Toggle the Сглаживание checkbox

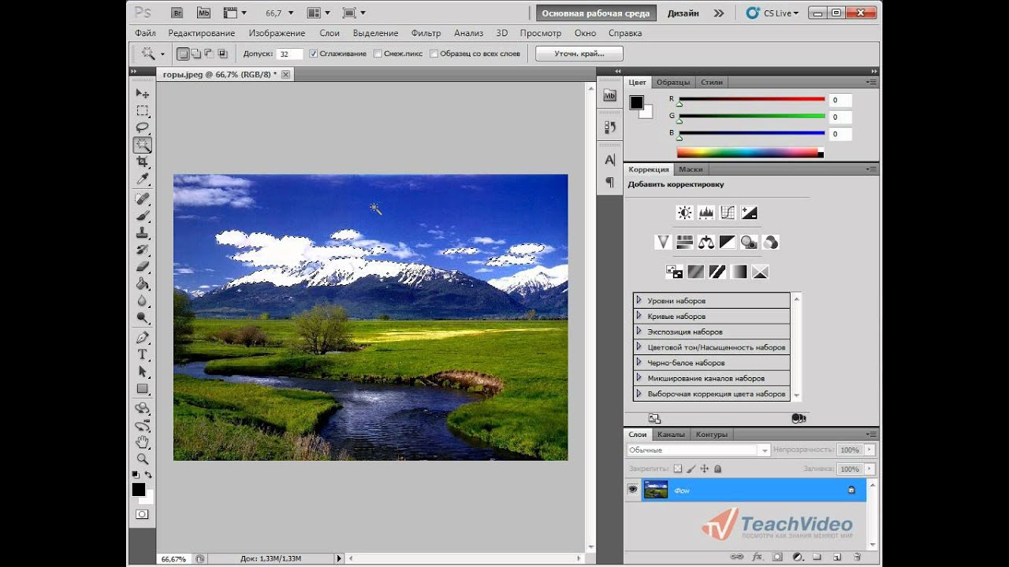pyautogui.click(x=314, y=54)
